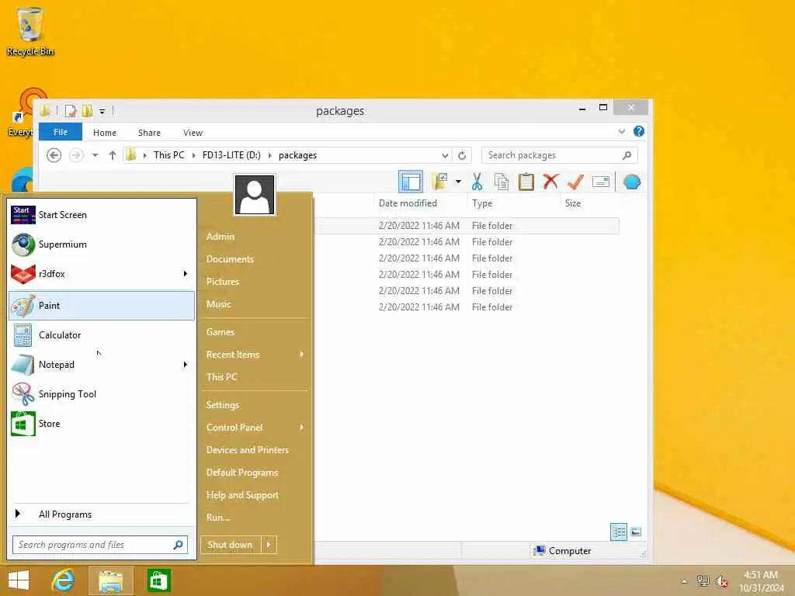Click user account picture
Image resolution: width=795 pixels, height=596 pixels.
255,195
